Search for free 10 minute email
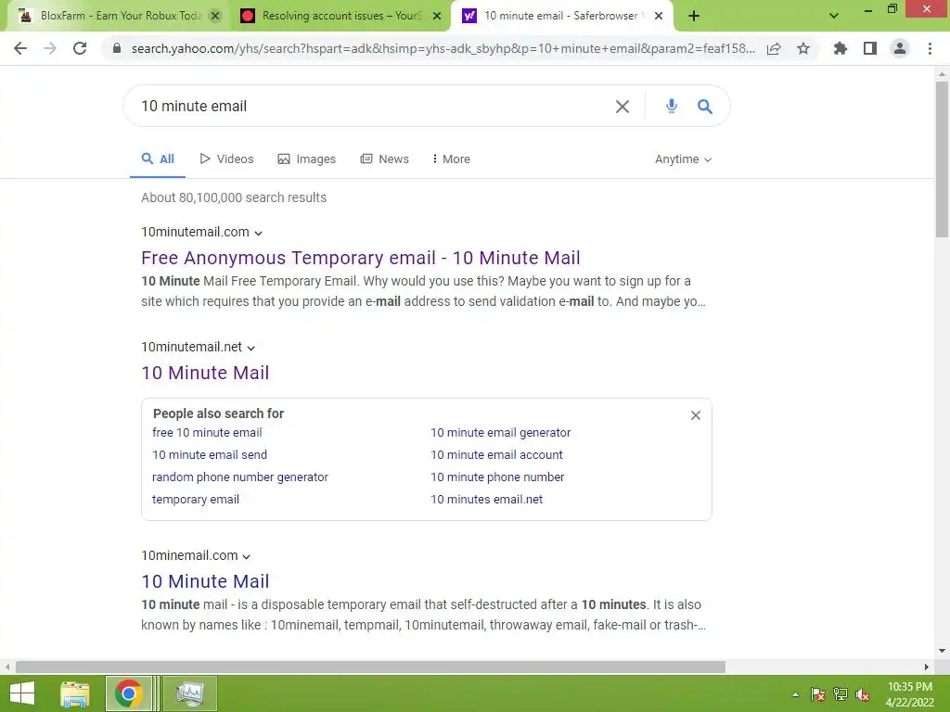Viewport: 950px width, 712px height. 207,433
